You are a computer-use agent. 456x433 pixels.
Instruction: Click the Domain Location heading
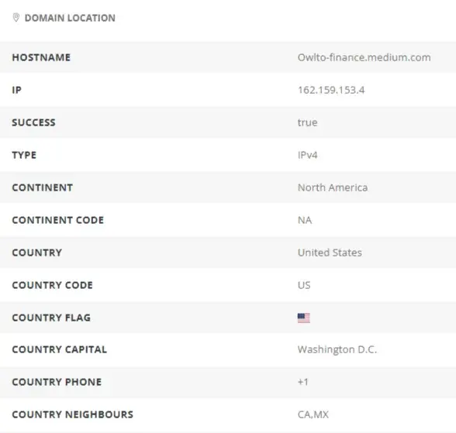click(x=70, y=18)
